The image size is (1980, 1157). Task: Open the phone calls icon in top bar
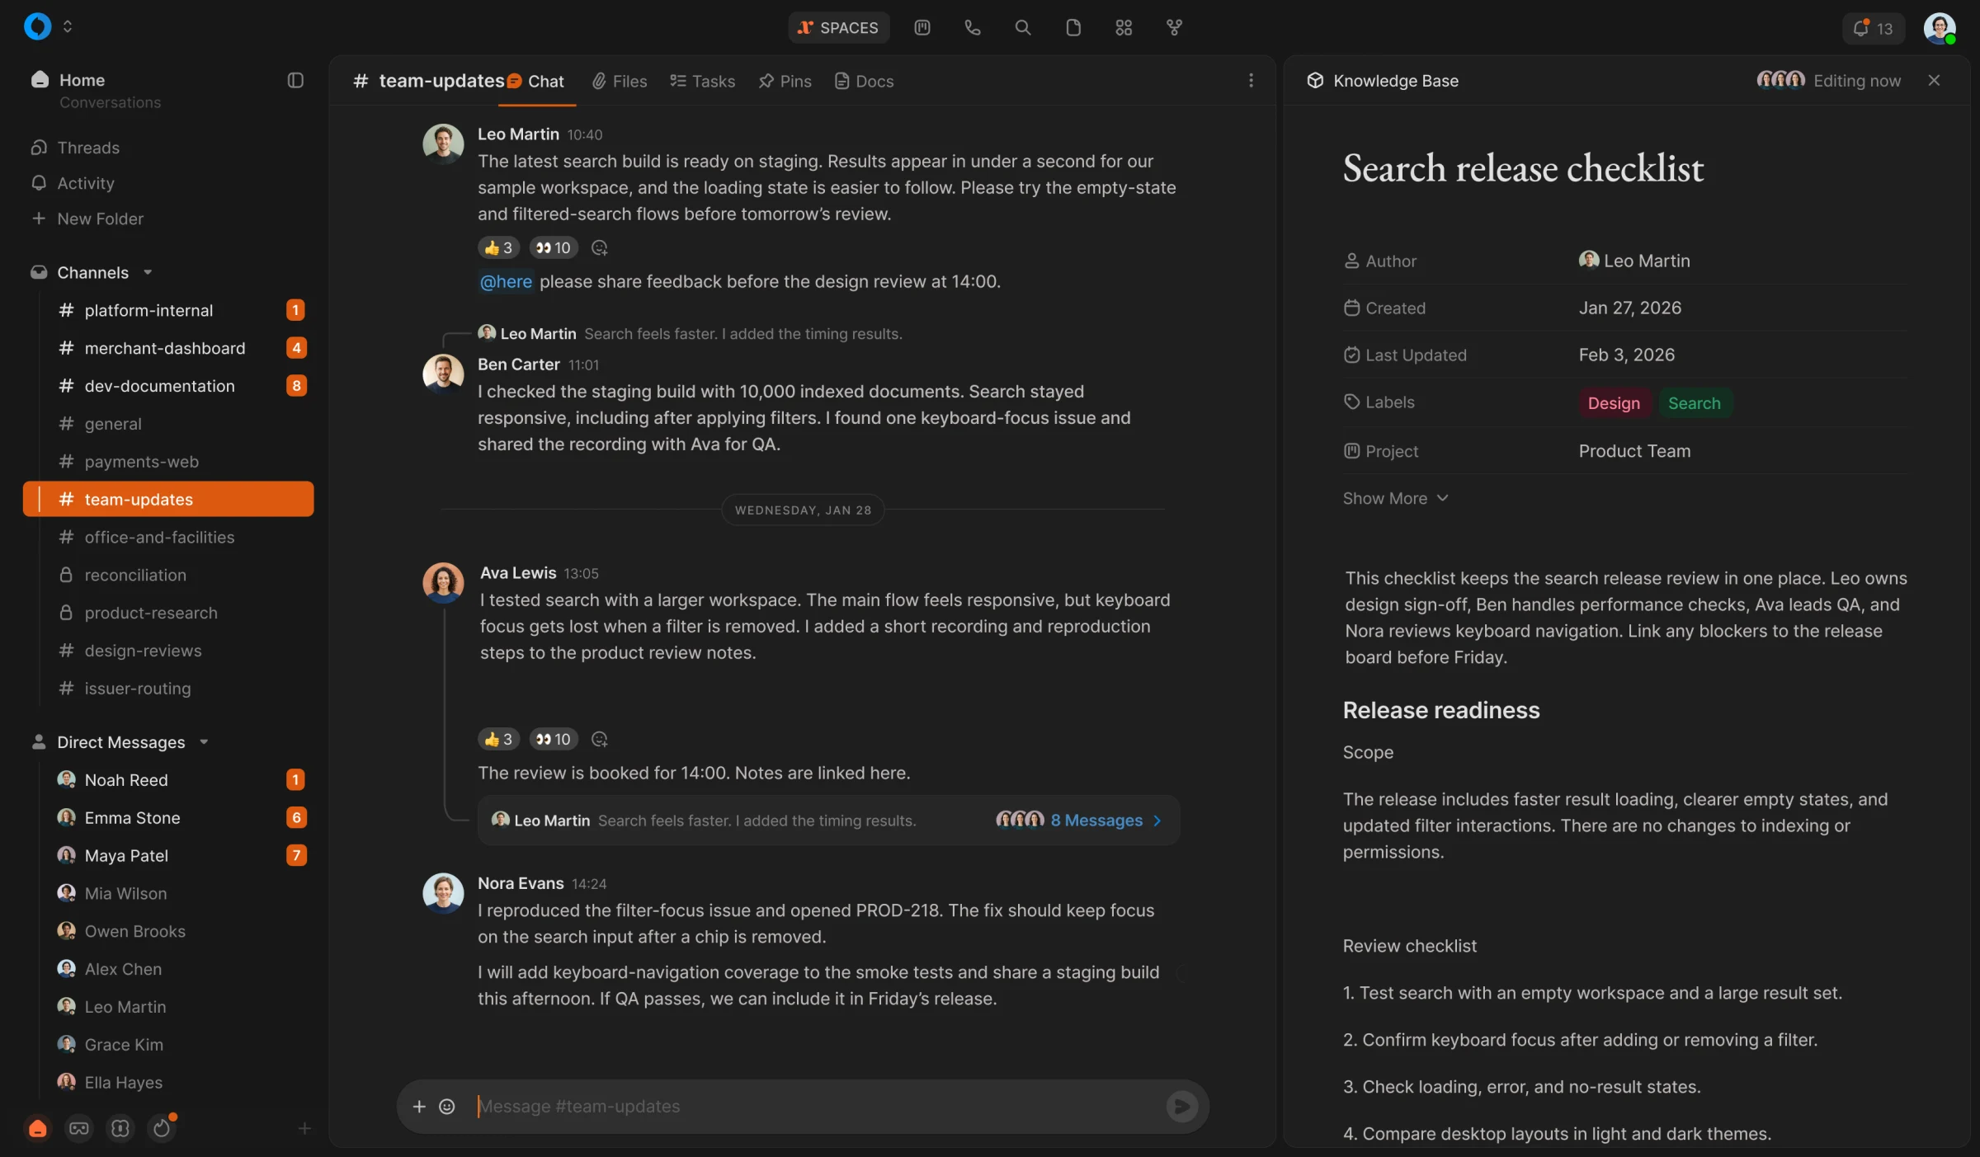tap(972, 28)
